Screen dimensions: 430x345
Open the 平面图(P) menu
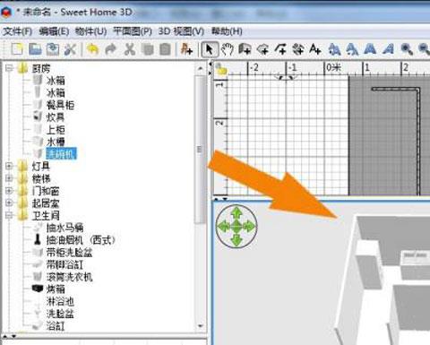[x=133, y=31]
